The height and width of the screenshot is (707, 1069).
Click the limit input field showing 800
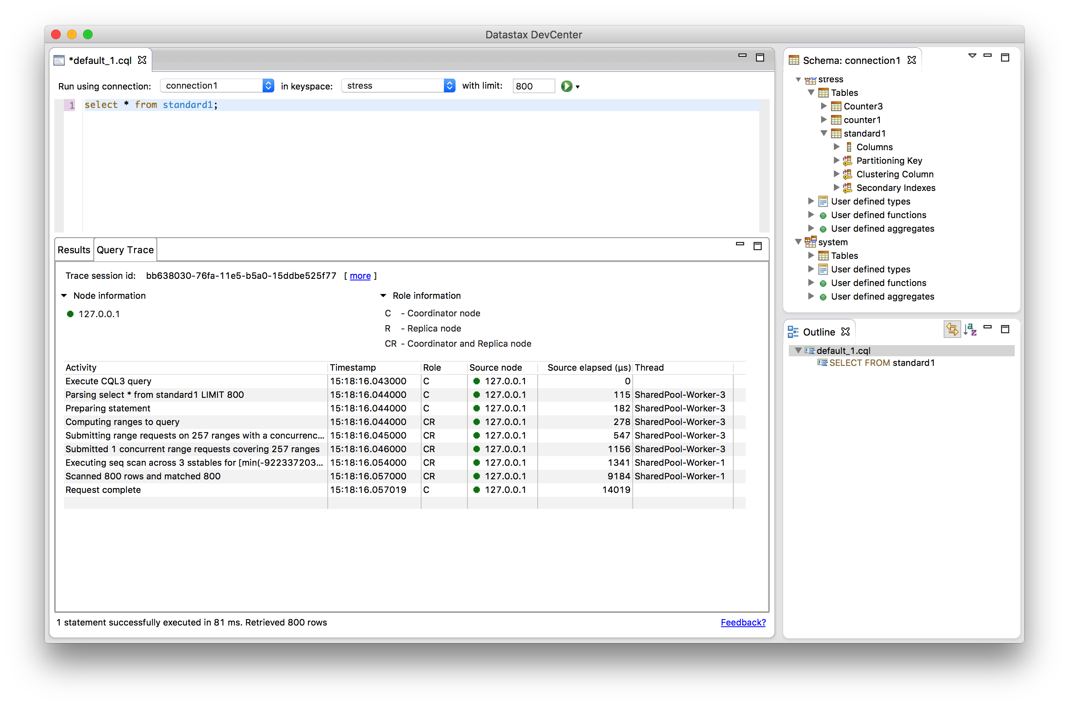(533, 86)
